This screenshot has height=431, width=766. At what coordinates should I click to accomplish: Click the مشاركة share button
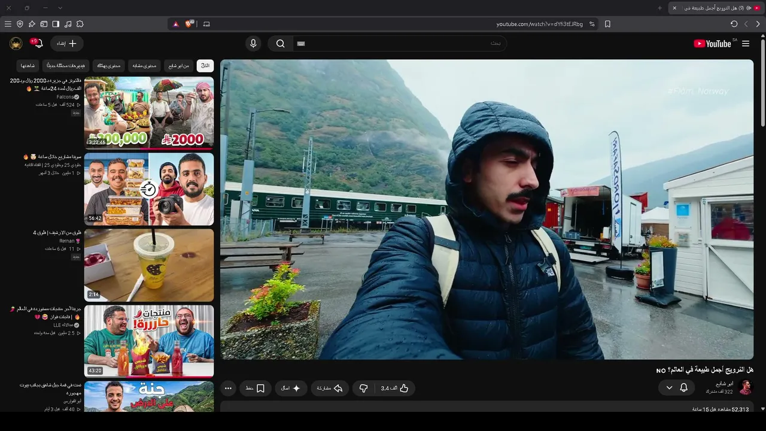click(x=330, y=388)
